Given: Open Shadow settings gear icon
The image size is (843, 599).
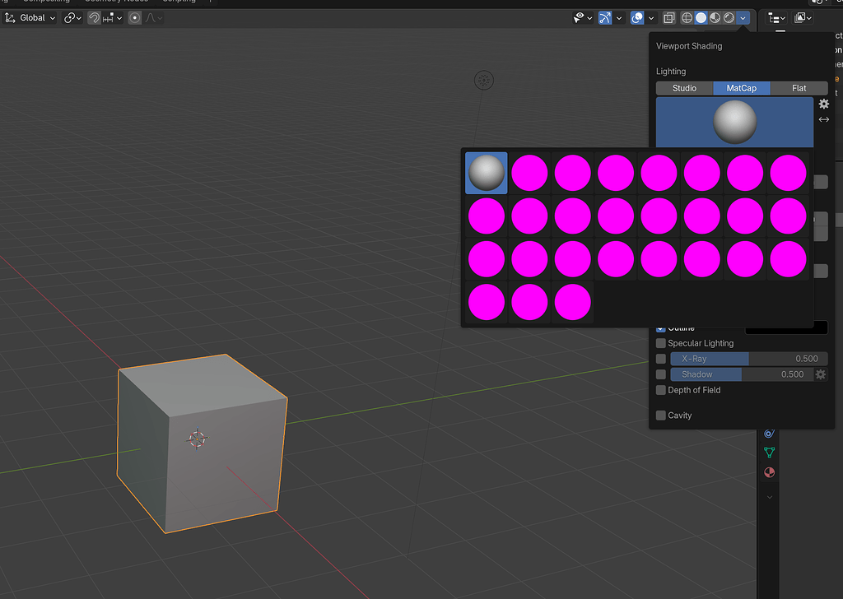Looking at the screenshot, I should [x=821, y=374].
